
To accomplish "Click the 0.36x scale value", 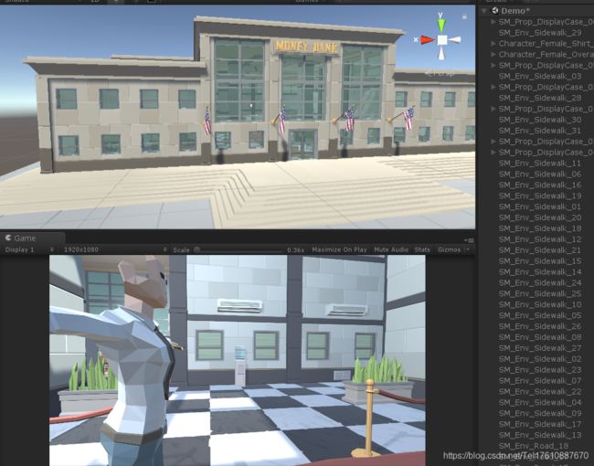I will click(x=295, y=250).
